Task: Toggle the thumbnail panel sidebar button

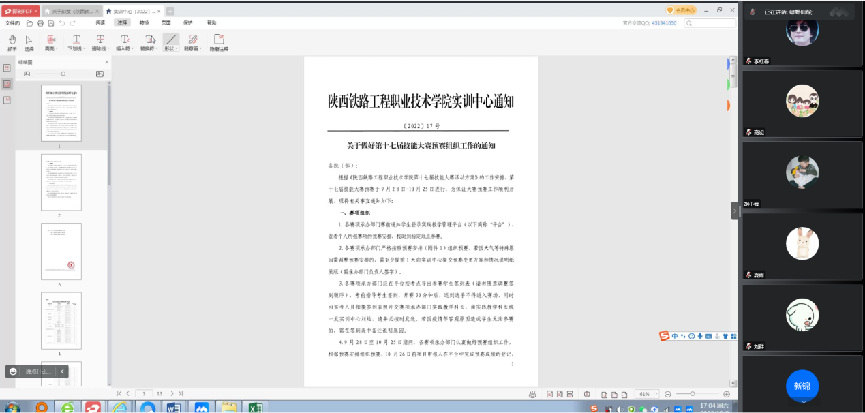Action: (x=7, y=84)
